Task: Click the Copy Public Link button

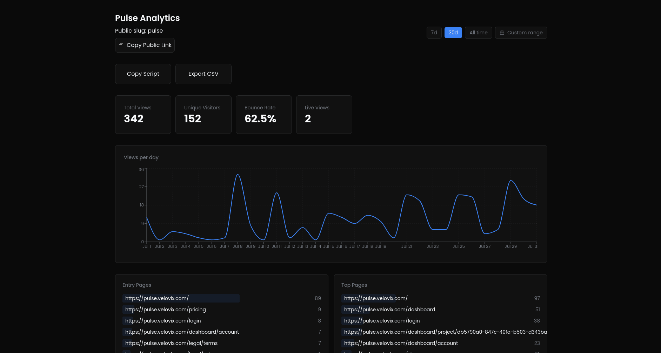Action: tap(145, 45)
